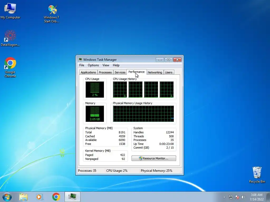Click the CPU Usage 2 % gauge
270x202 pixels.
[x=95, y=89]
